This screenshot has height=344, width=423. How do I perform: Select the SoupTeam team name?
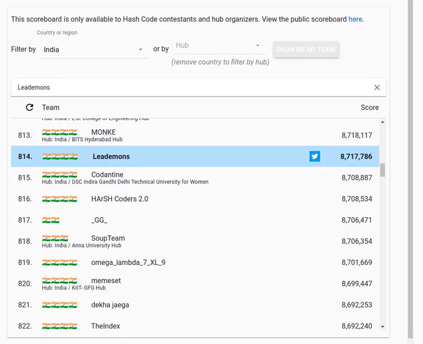108,238
